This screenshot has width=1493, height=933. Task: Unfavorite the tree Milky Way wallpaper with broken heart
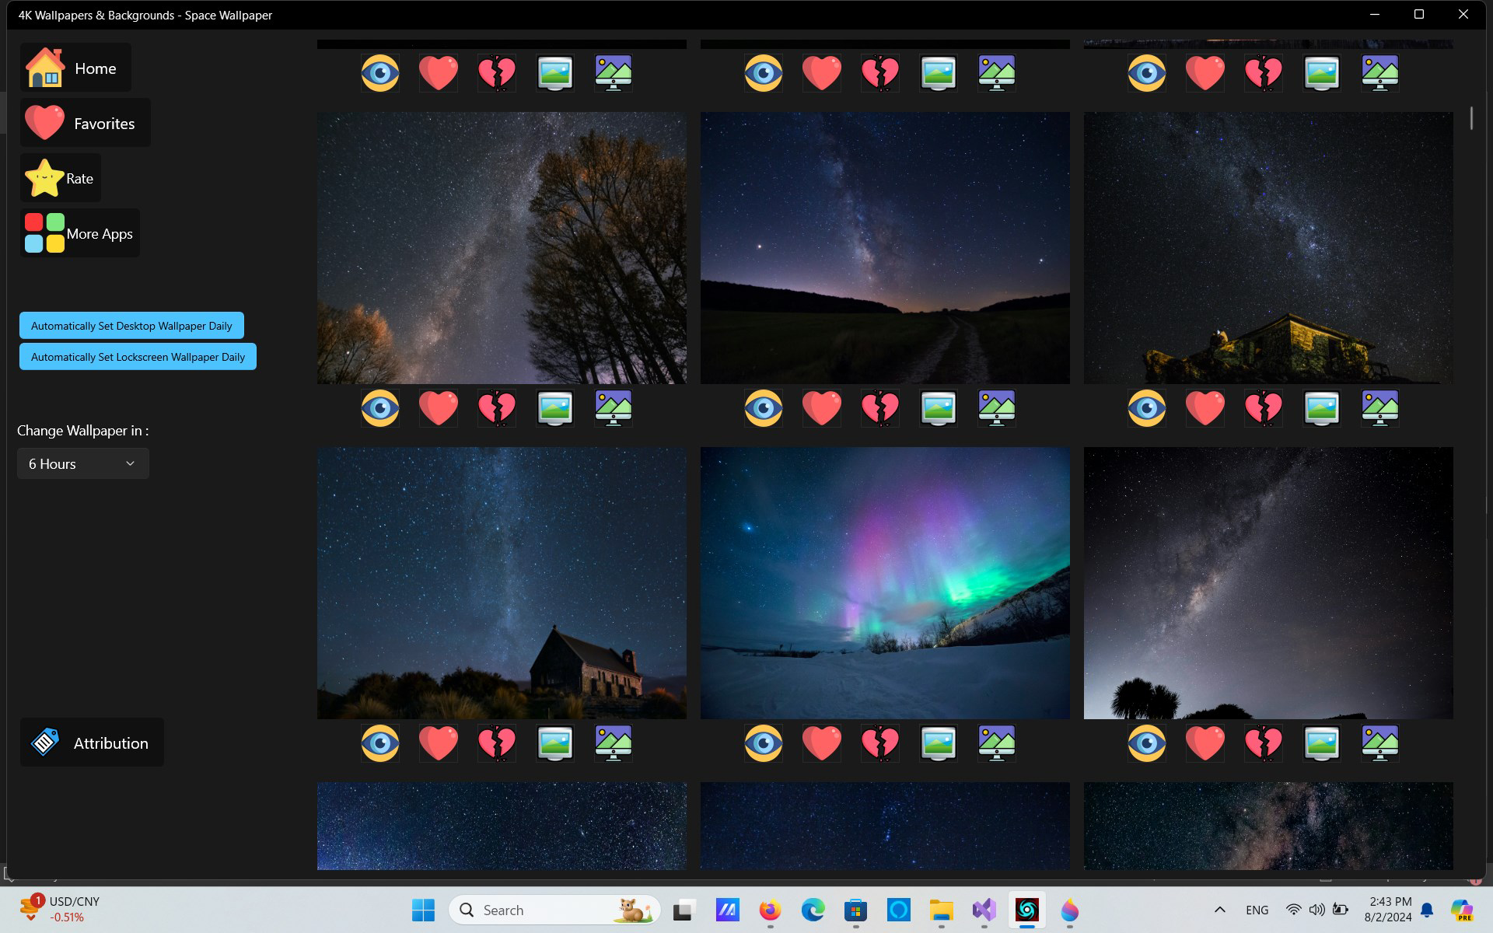coord(497,408)
